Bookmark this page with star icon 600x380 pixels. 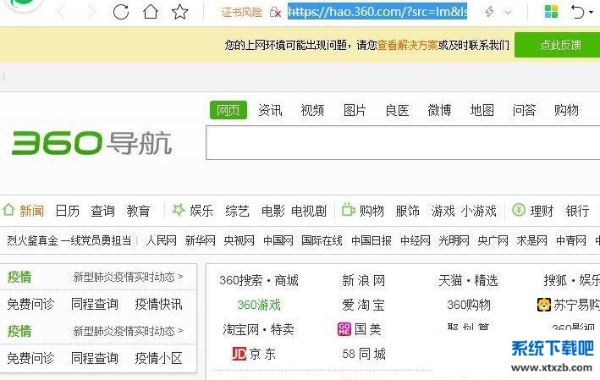(x=179, y=12)
